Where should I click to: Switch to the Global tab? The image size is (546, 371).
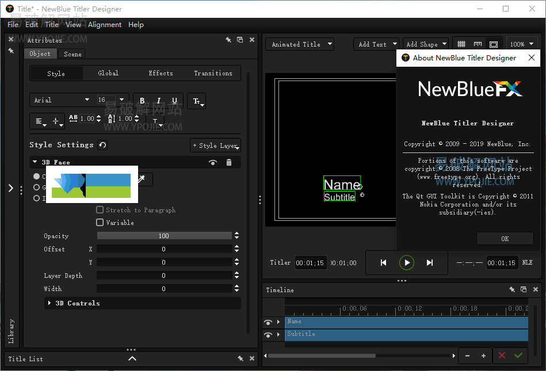click(x=108, y=73)
